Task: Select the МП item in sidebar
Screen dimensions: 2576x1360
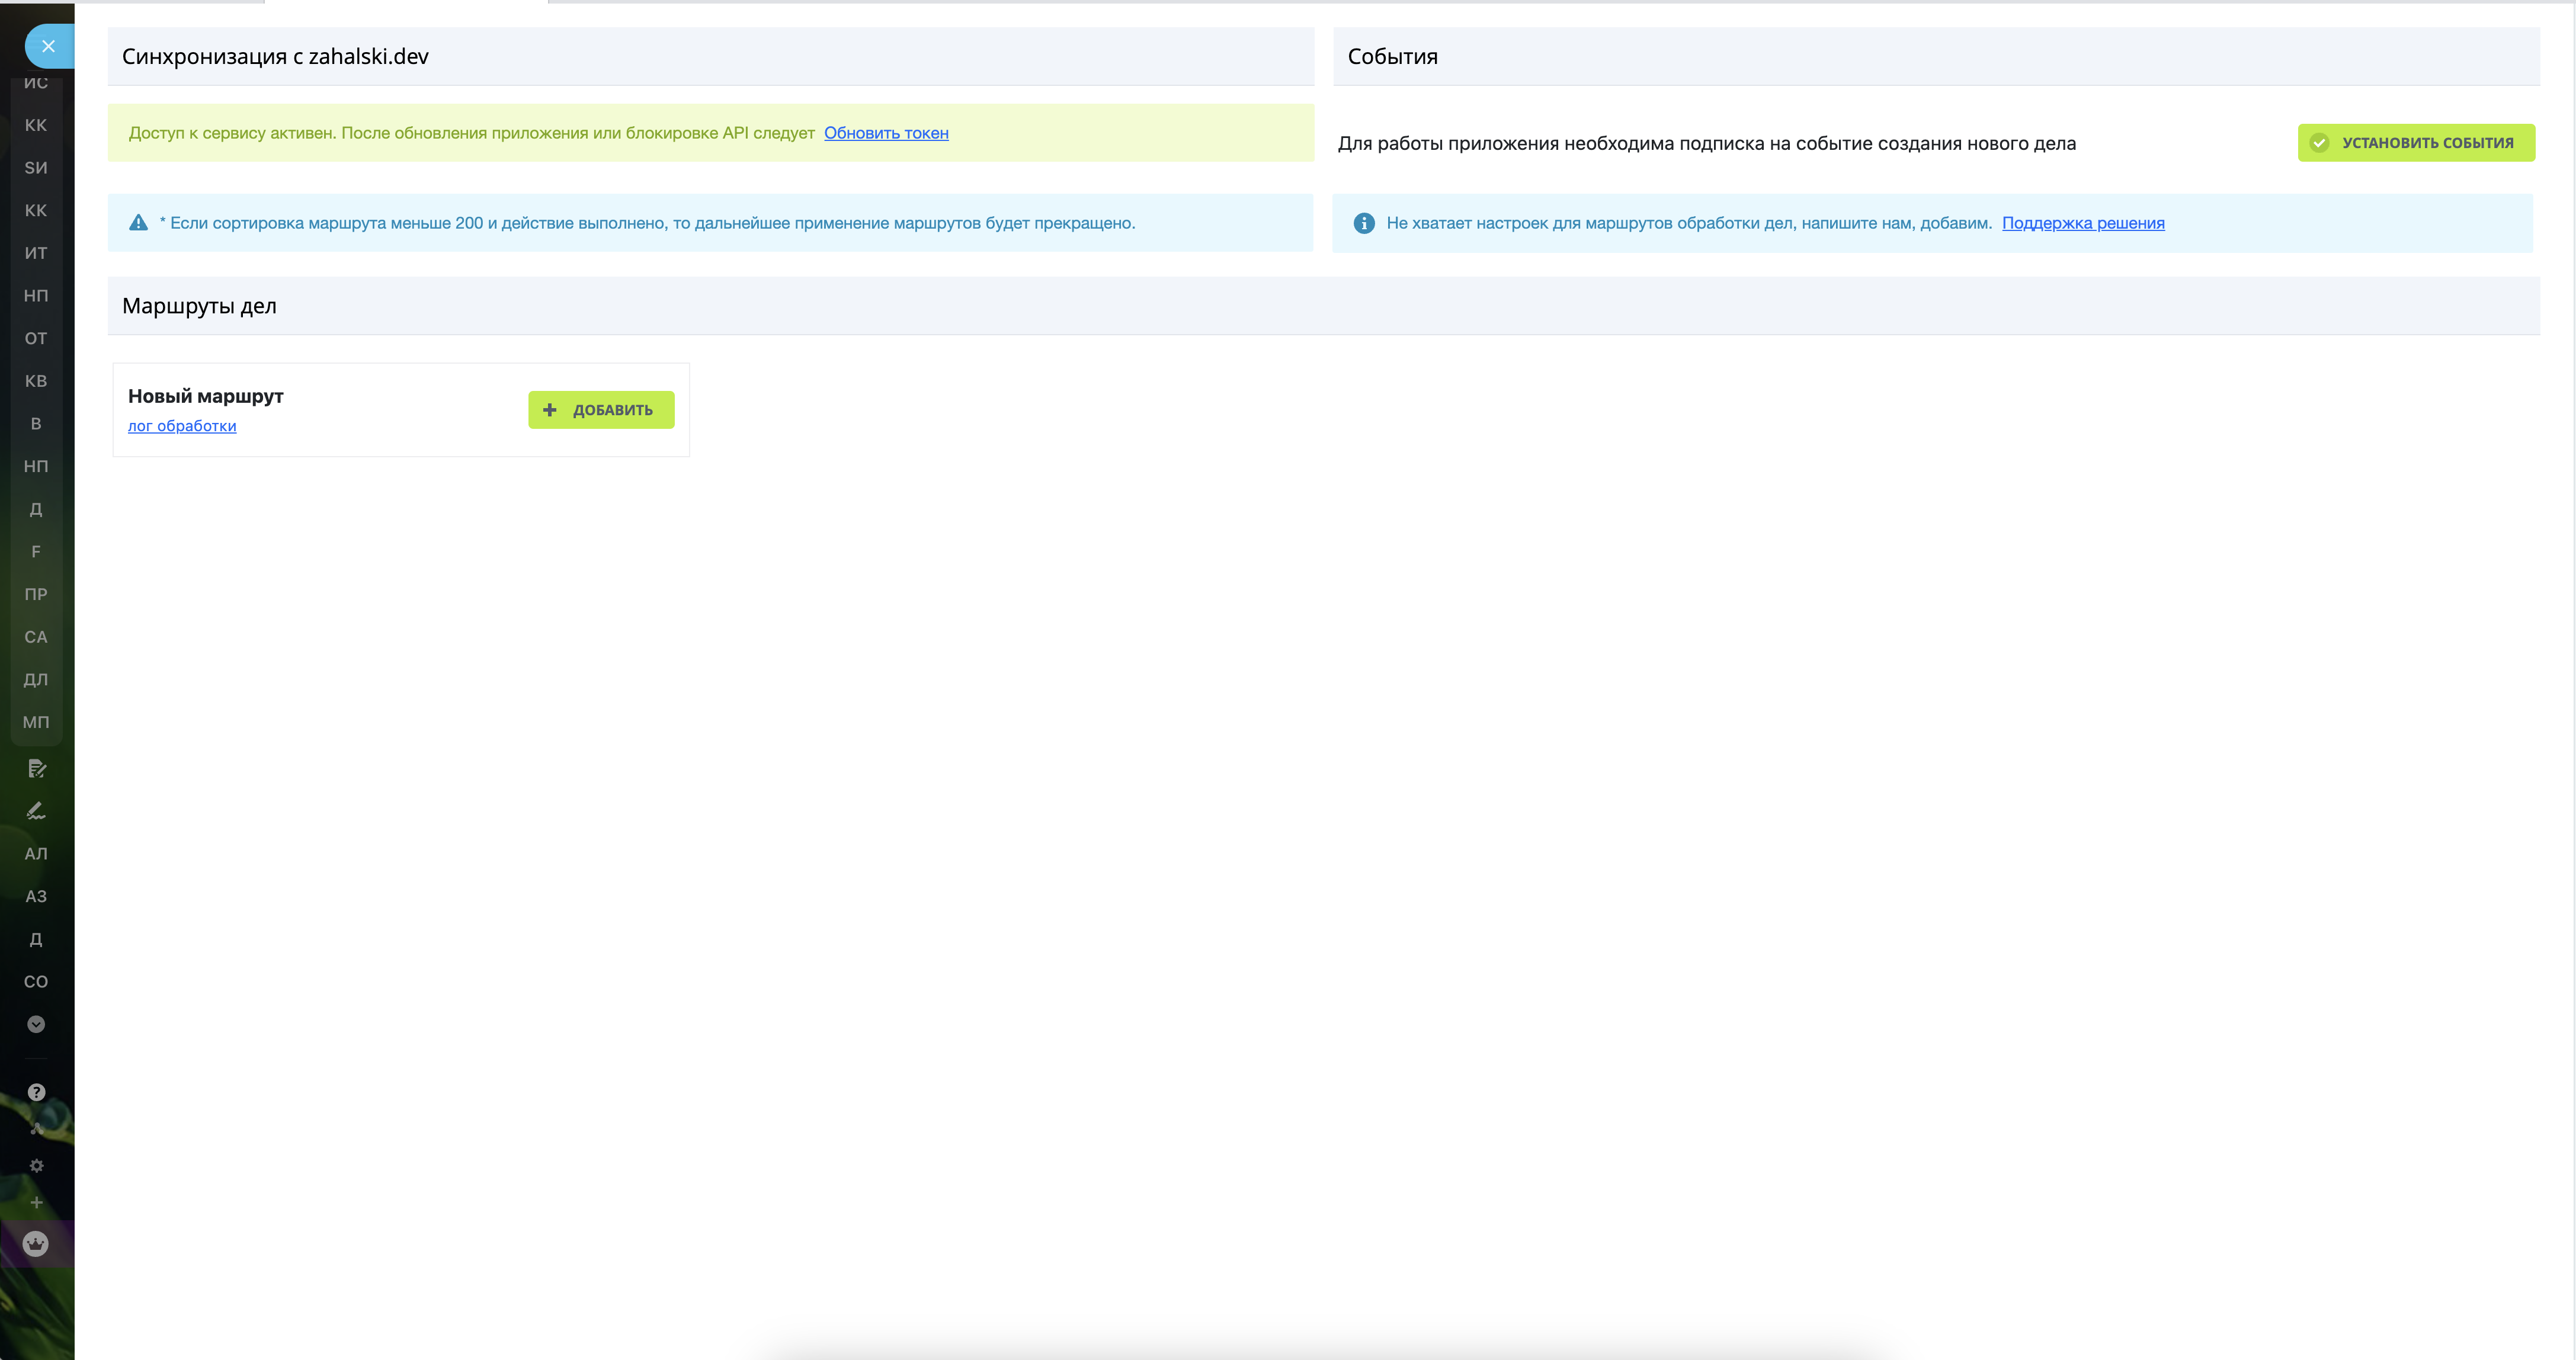Action: pos(36,722)
